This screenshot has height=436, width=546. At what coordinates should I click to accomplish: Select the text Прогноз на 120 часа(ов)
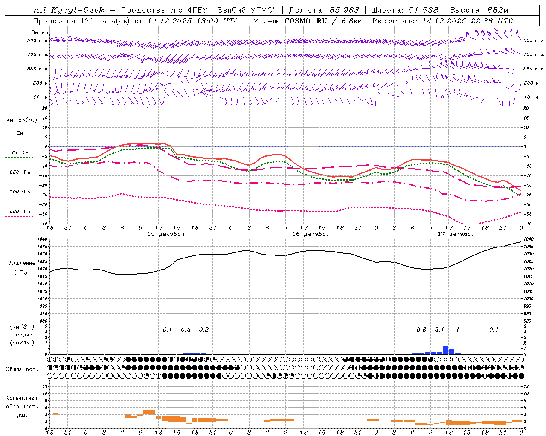pos(82,21)
